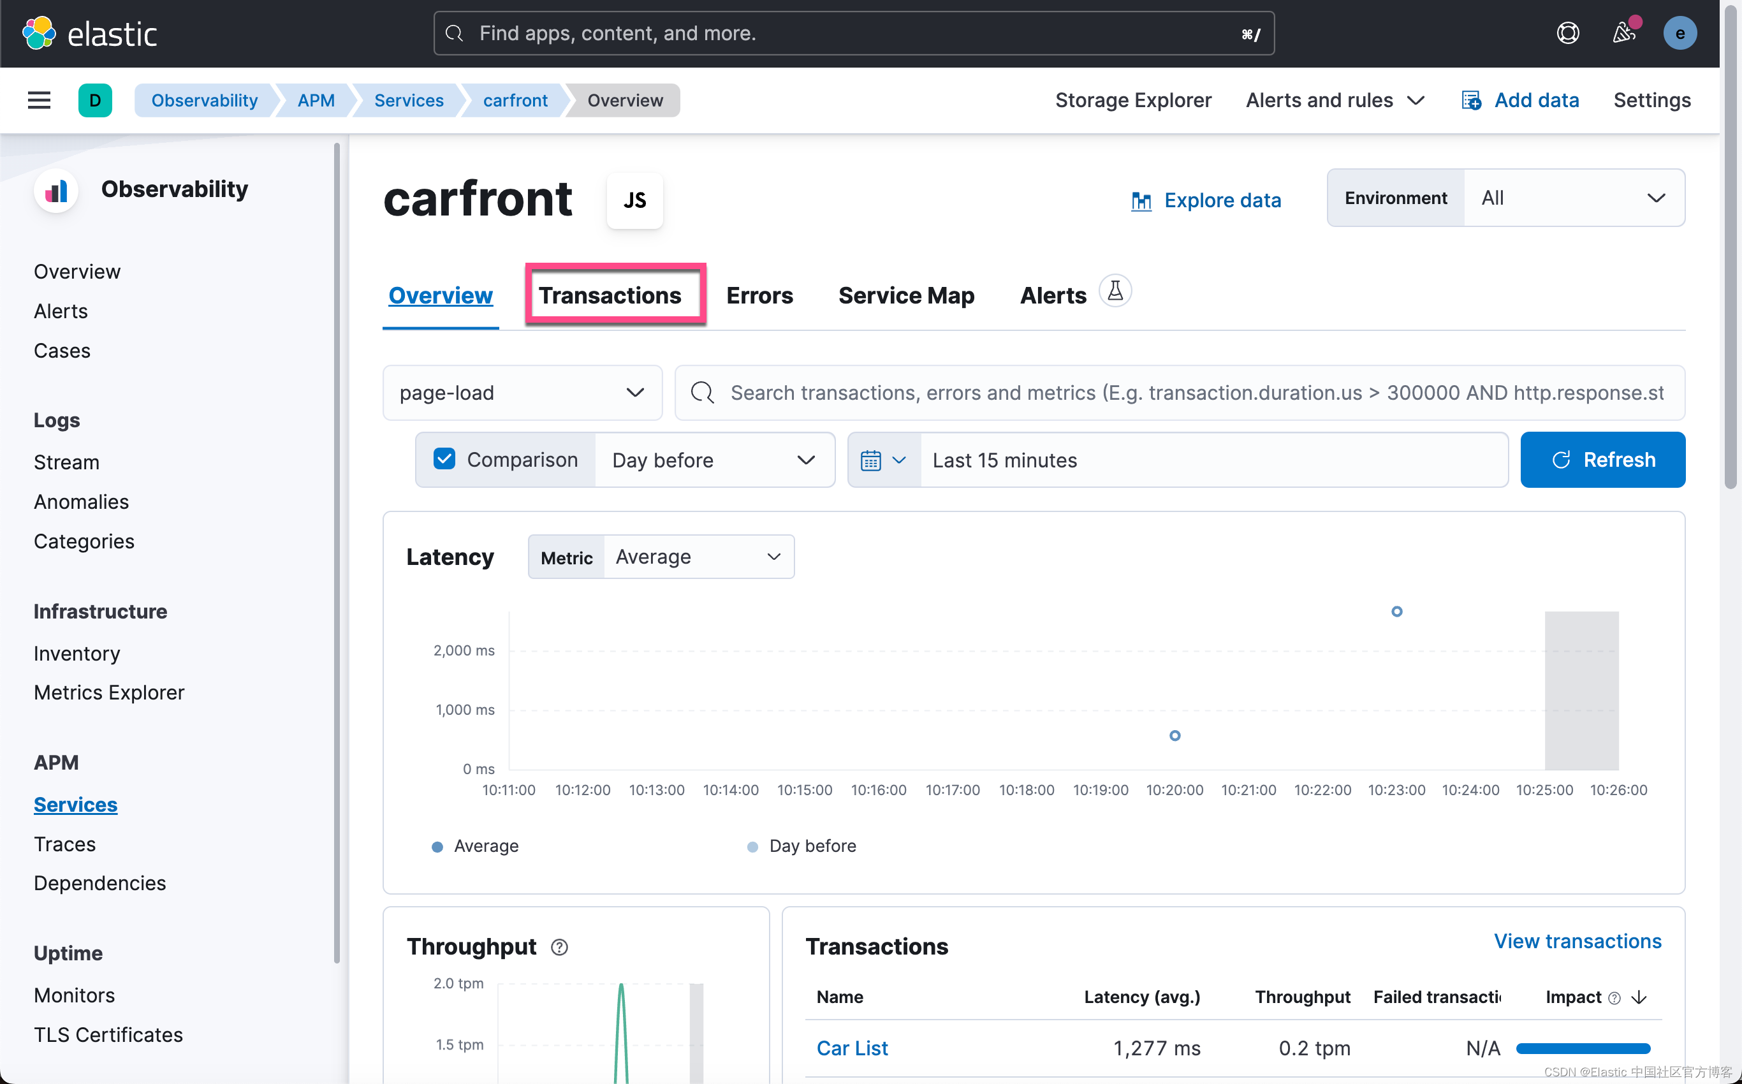Toggle the Comparison checkbox
The image size is (1742, 1084).
[x=444, y=459]
